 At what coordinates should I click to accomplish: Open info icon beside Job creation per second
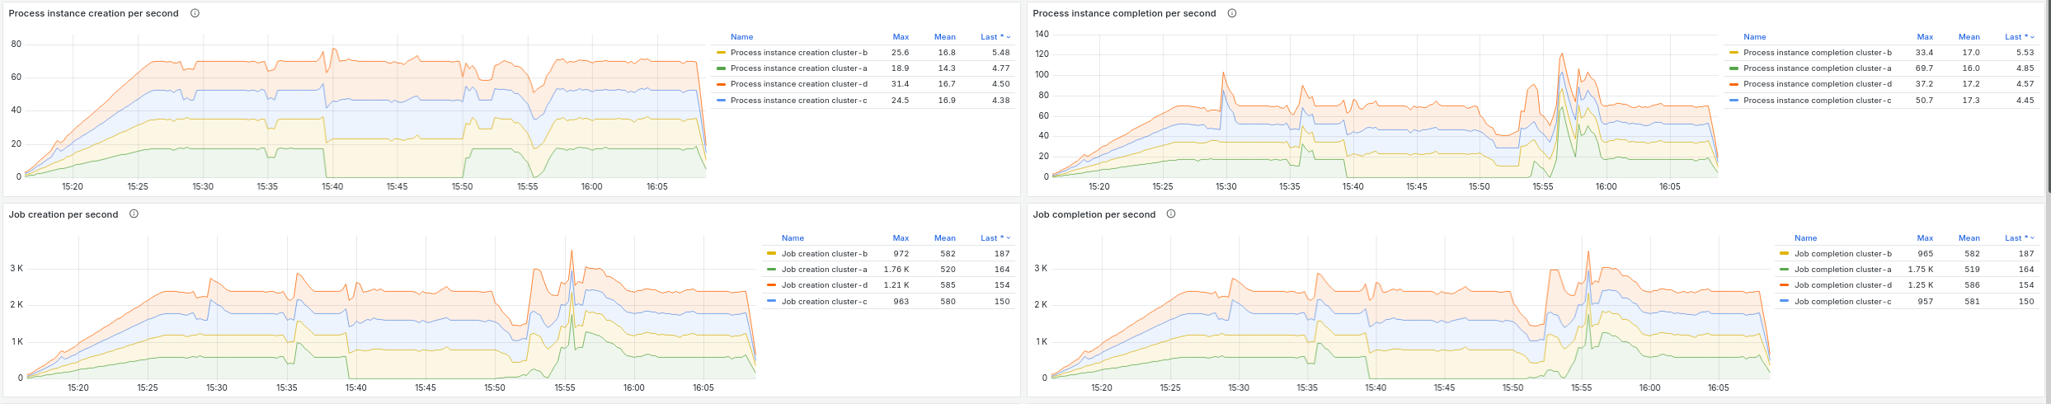coord(134,214)
